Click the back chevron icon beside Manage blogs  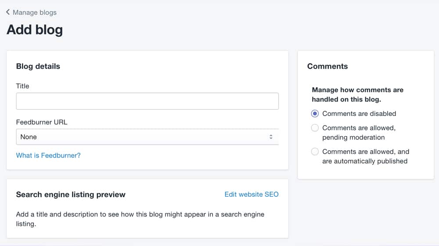pyautogui.click(x=8, y=12)
